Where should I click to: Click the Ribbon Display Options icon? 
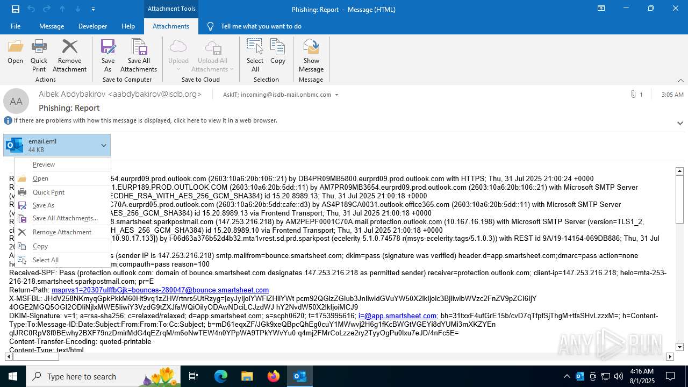(x=601, y=9)
